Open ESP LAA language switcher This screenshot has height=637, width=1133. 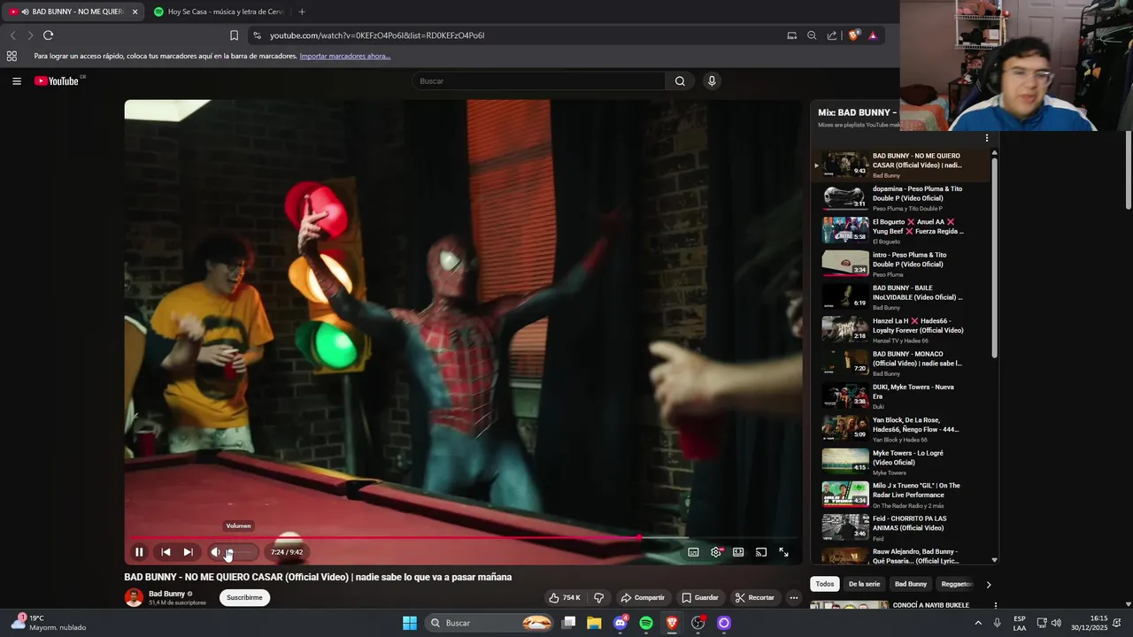point(1020,623)
